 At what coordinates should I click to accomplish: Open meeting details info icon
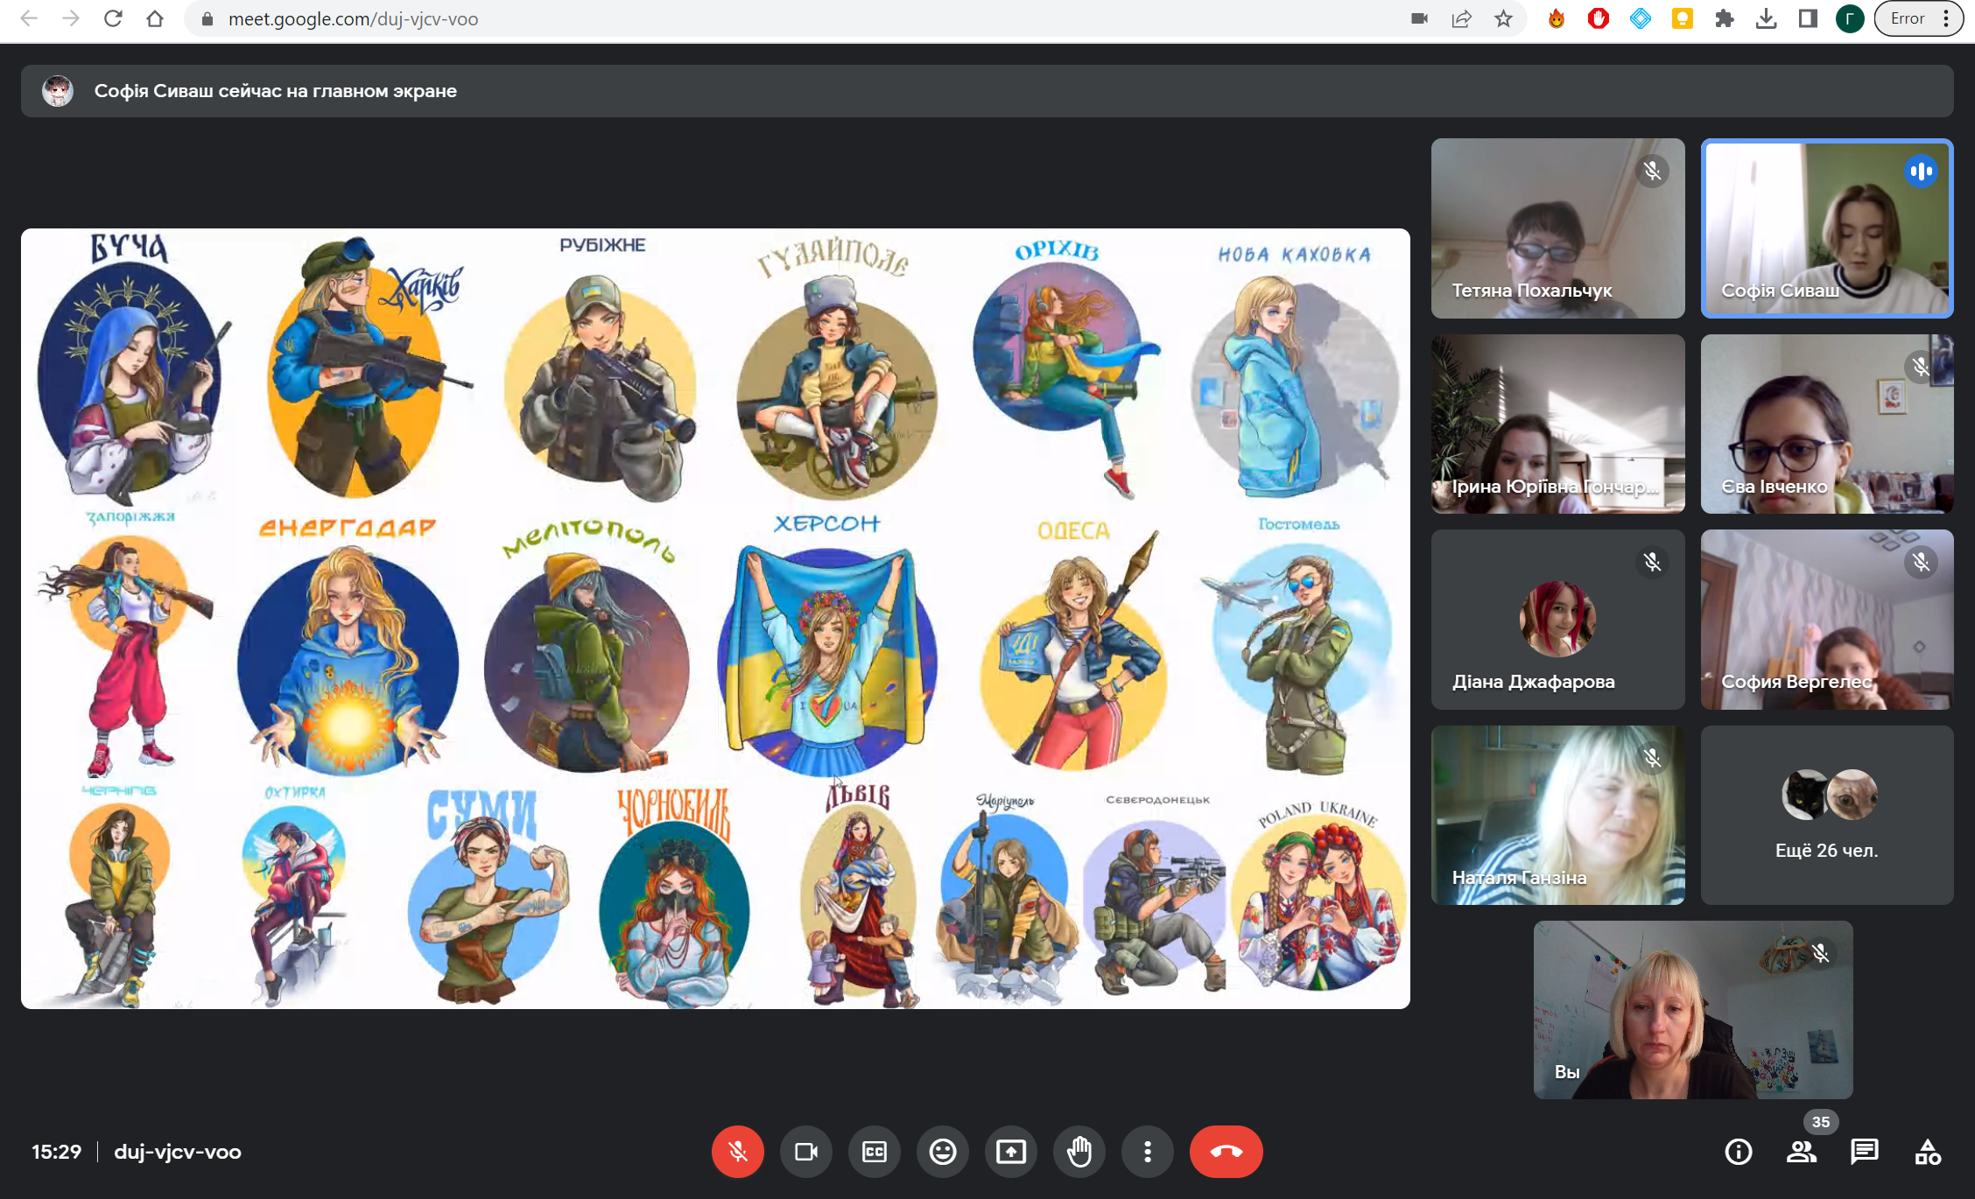coord(1738,1152)
